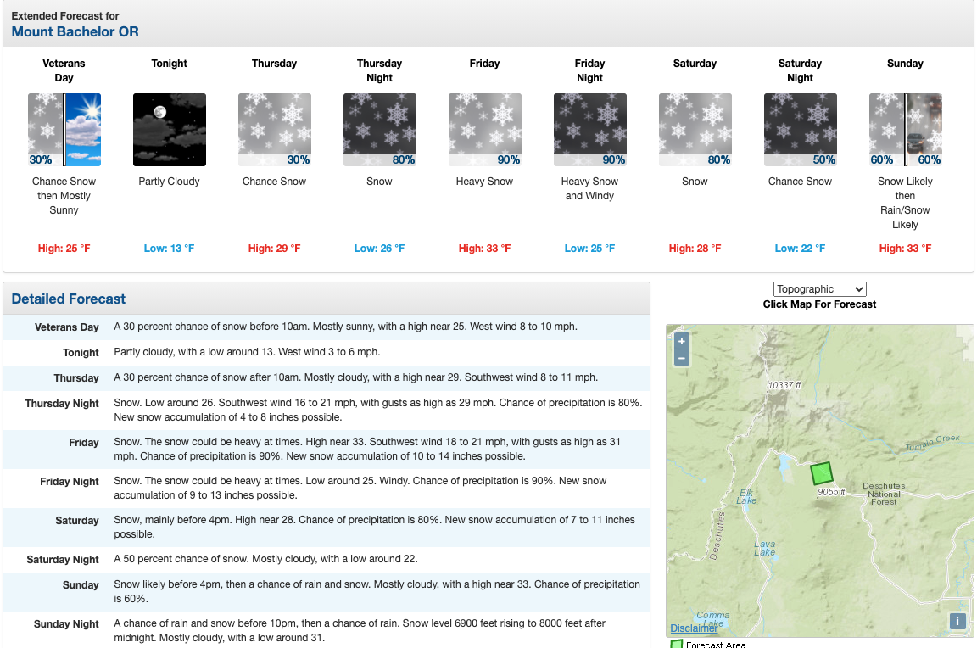The width and height of the screenshot is (977, 648).
Task: Click 'High: 29 °F' under Thursday
Action: pyautogui.click(x=274, y=248)
